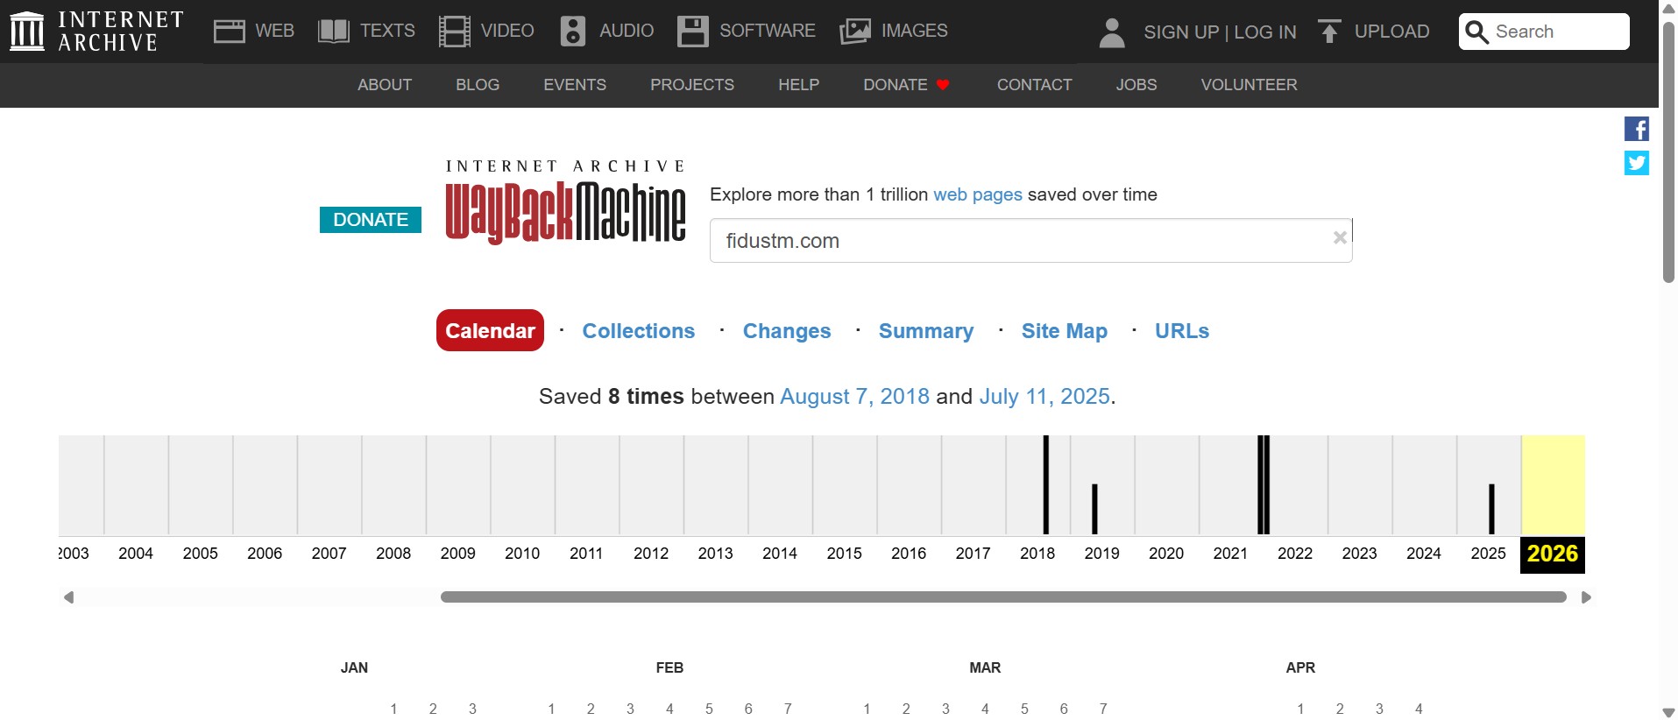
Task: Open the About menu item
Action: 385,85
